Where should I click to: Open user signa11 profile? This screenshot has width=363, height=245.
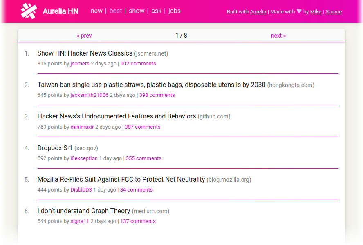pos(80,221)
